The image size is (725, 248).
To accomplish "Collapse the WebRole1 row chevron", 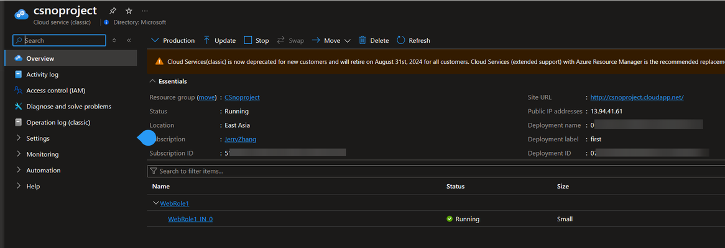I will [156, 203].
